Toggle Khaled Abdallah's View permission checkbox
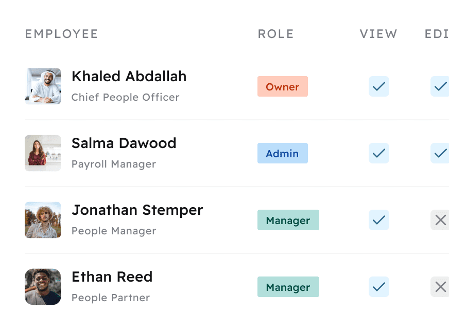449x332 pixels. click(378, 86)
